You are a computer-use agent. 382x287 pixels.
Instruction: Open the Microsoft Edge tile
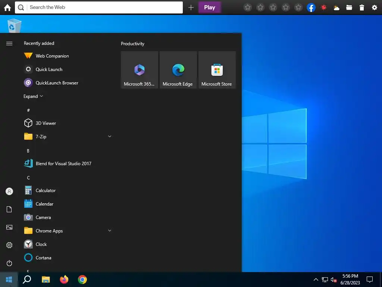pyautogui.click(x=178, y=70)
